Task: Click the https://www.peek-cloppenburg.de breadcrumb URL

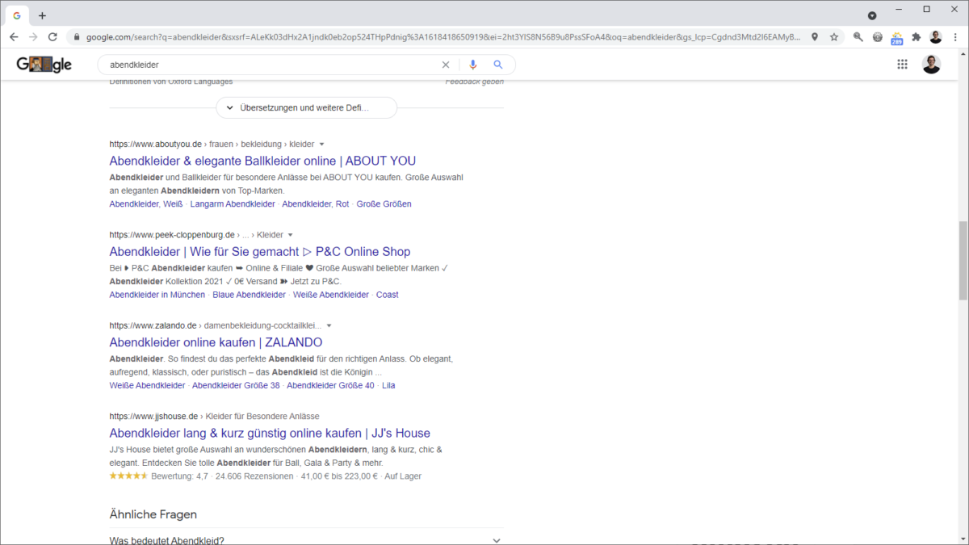Action: click(172, 235)
